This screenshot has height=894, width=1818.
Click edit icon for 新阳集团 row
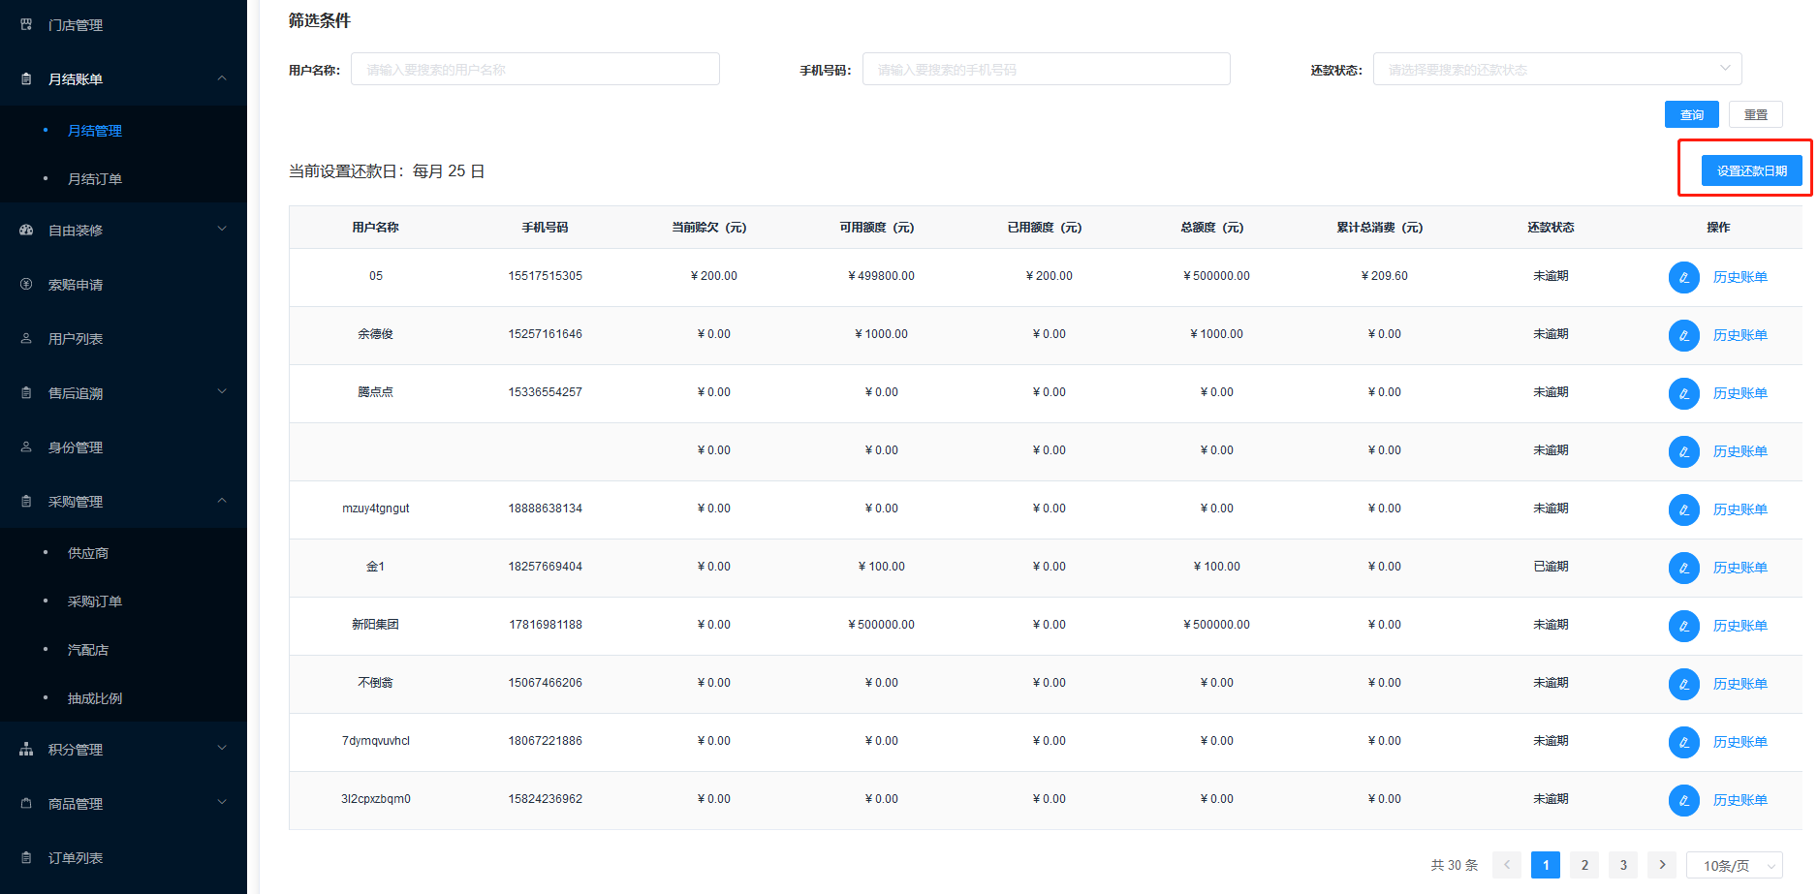point(1683,626)
